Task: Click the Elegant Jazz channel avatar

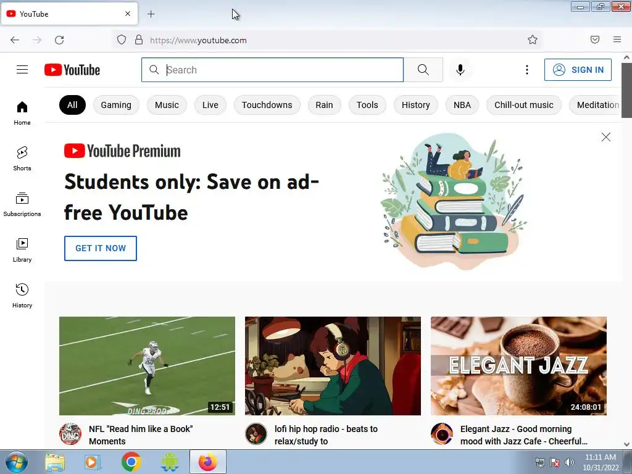Action: point(442,434)
